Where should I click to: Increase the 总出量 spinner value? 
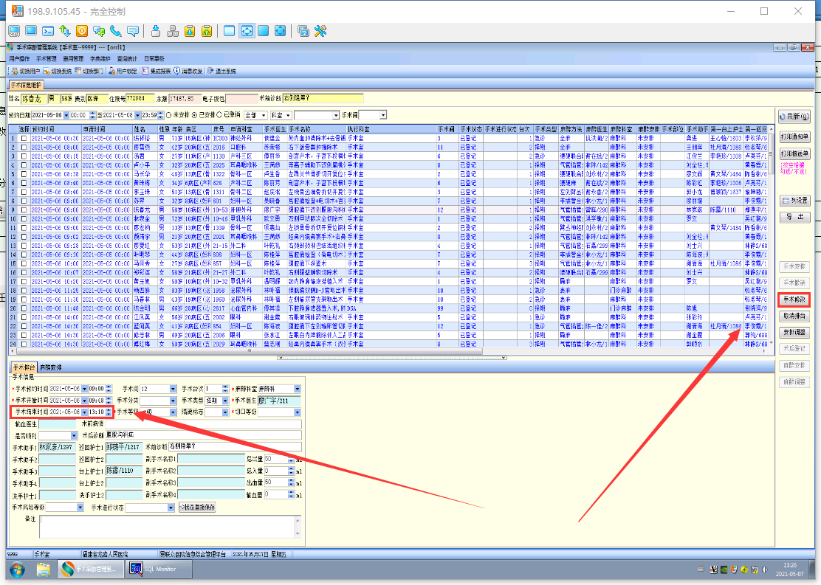click(x=291, y=457)
